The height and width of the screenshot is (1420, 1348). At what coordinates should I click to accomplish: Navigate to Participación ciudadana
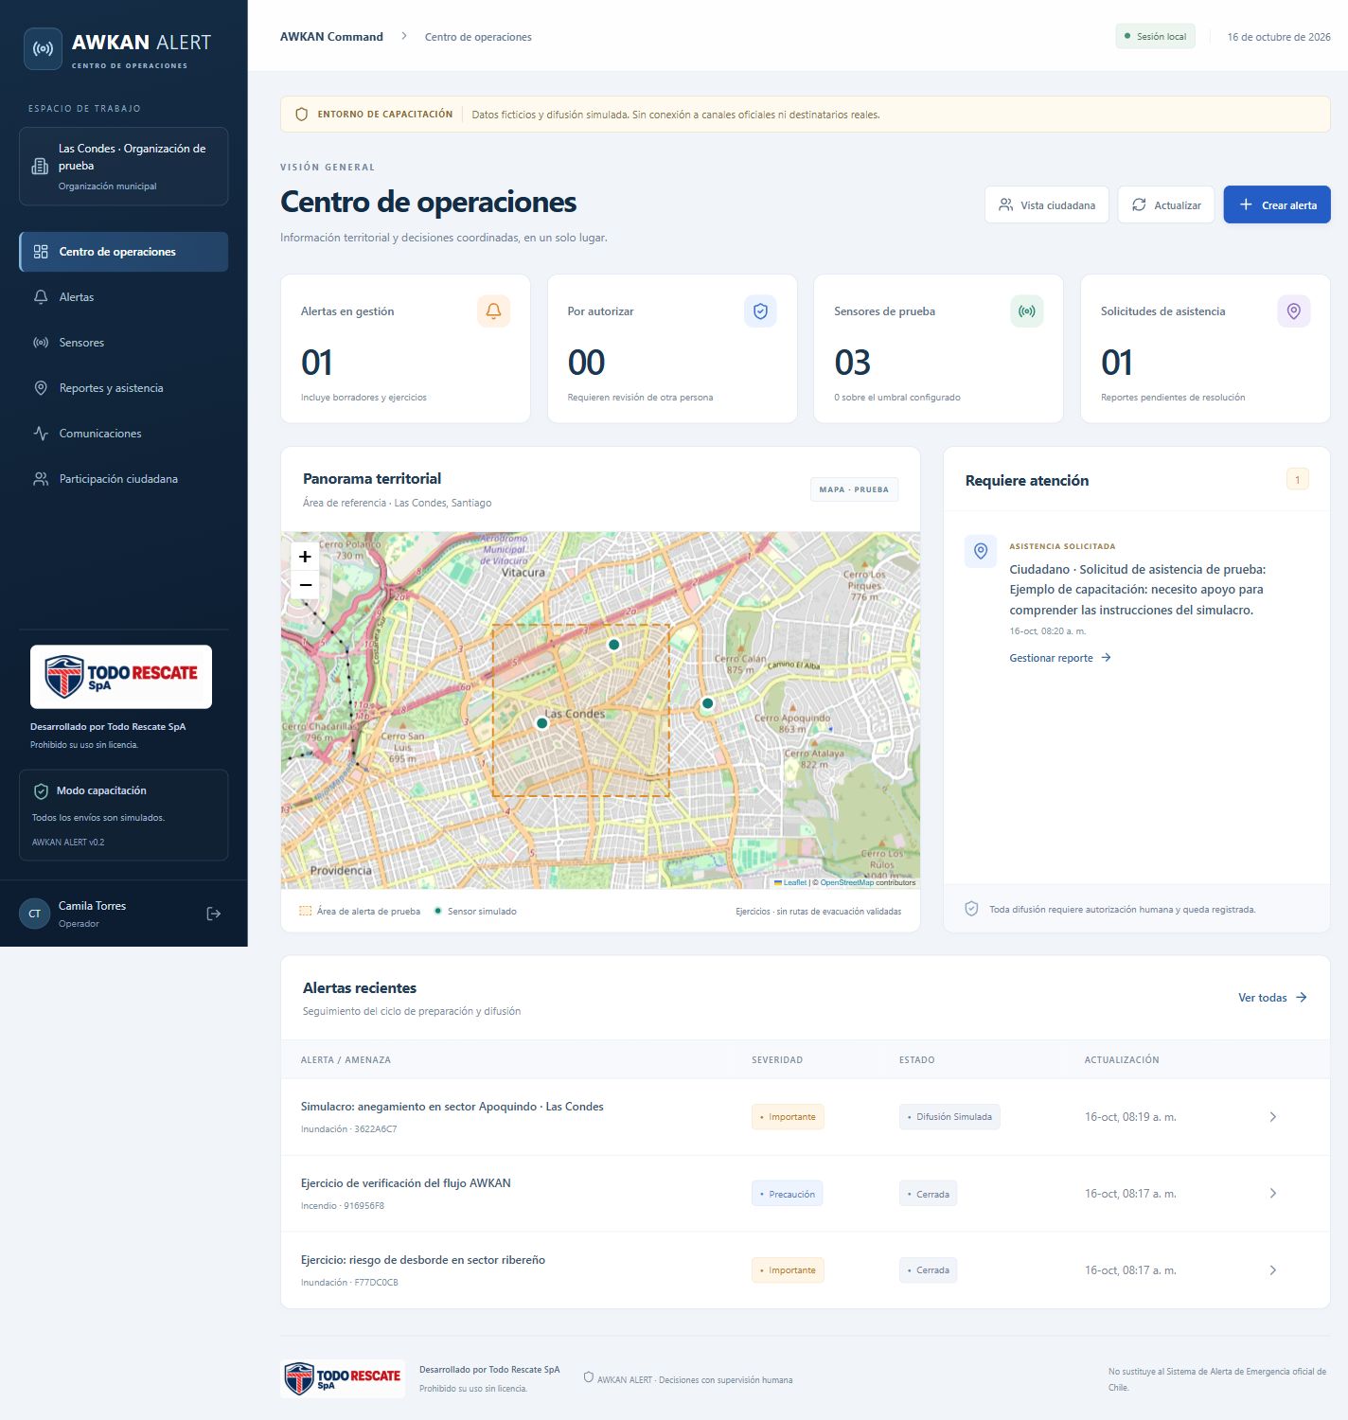(x=123, y=479)
